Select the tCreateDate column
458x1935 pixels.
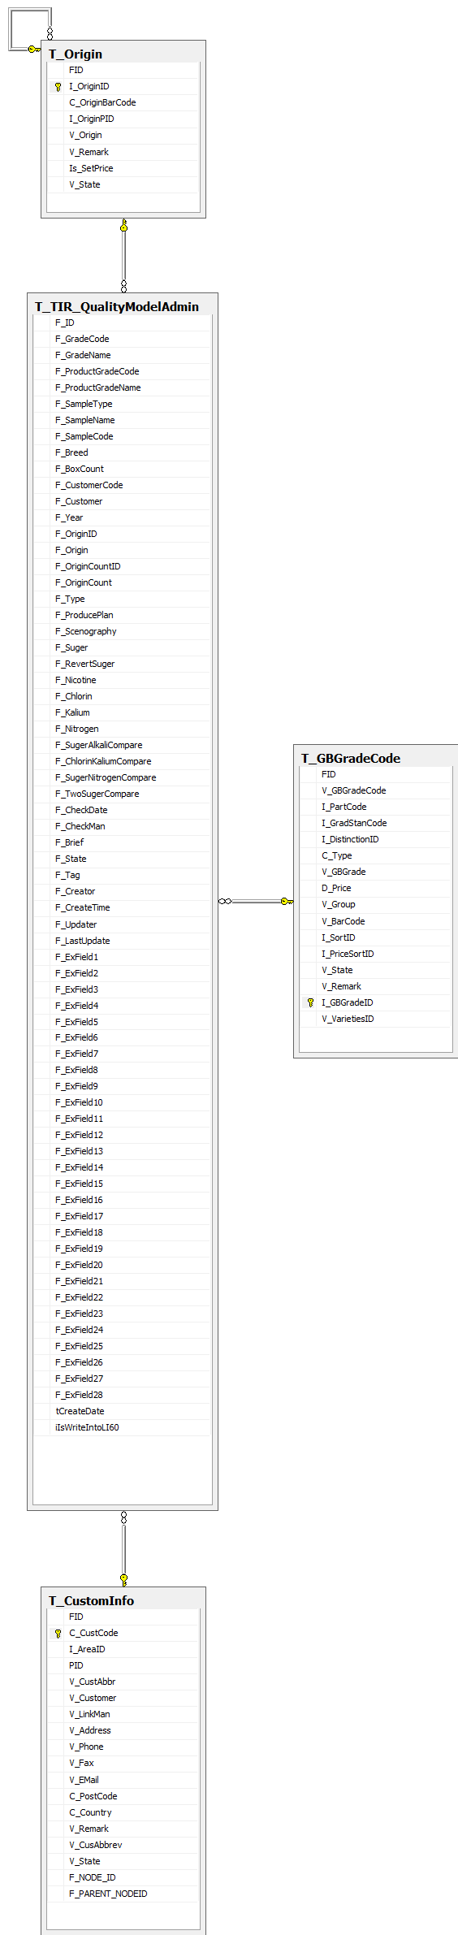[122, 1412]
